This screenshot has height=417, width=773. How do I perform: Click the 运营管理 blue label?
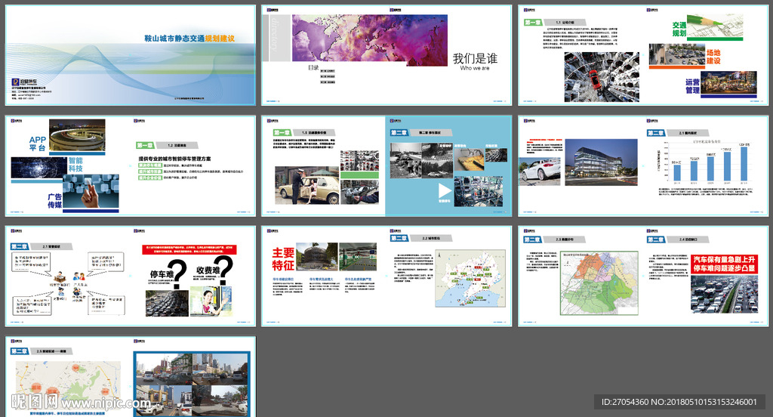point(692,86)
